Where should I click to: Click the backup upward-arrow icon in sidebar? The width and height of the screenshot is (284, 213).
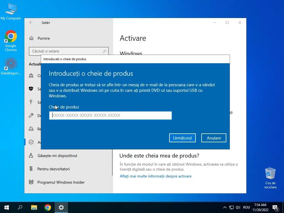(x=31, y=102)
